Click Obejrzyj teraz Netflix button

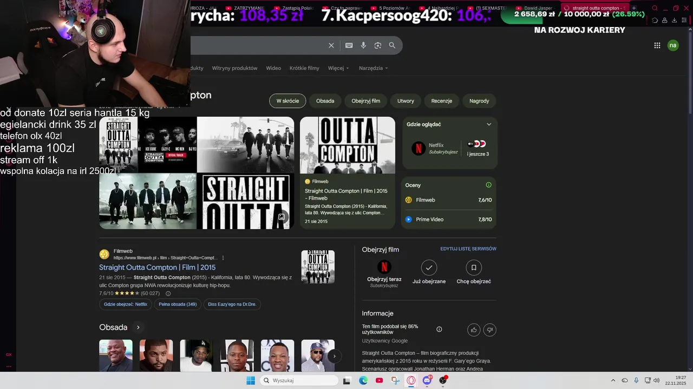pyautogui.click(x=384, y=274)
